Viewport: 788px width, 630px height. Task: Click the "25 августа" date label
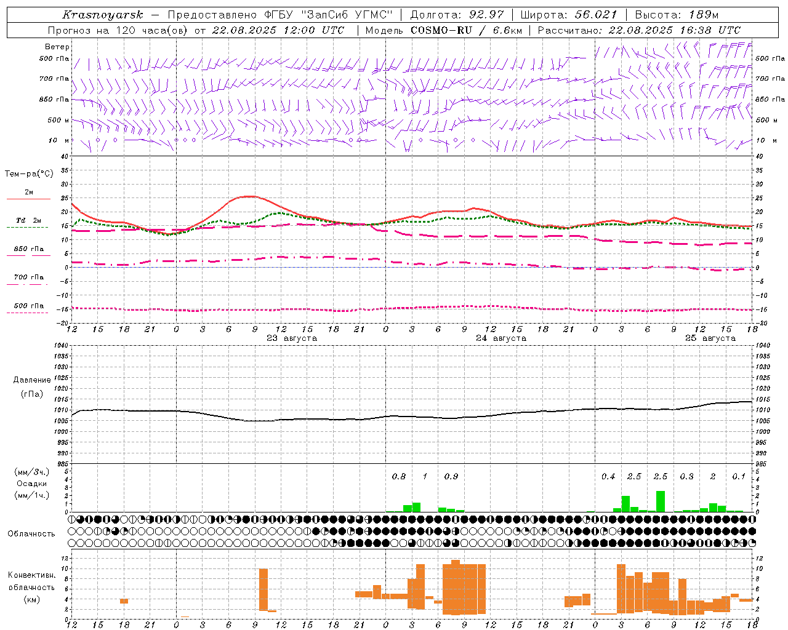710,338
